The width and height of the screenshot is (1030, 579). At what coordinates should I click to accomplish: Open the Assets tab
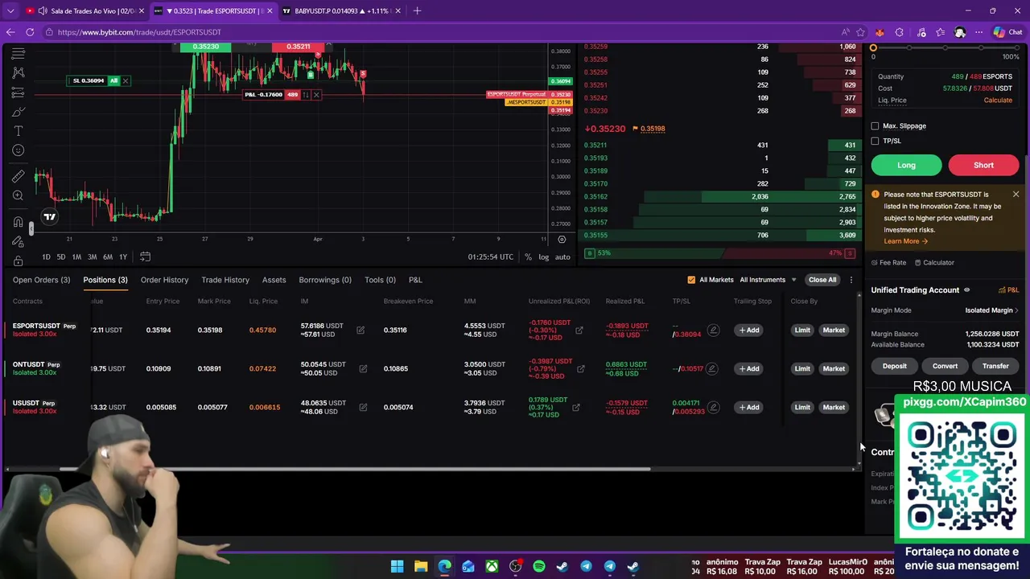(274, 280)
